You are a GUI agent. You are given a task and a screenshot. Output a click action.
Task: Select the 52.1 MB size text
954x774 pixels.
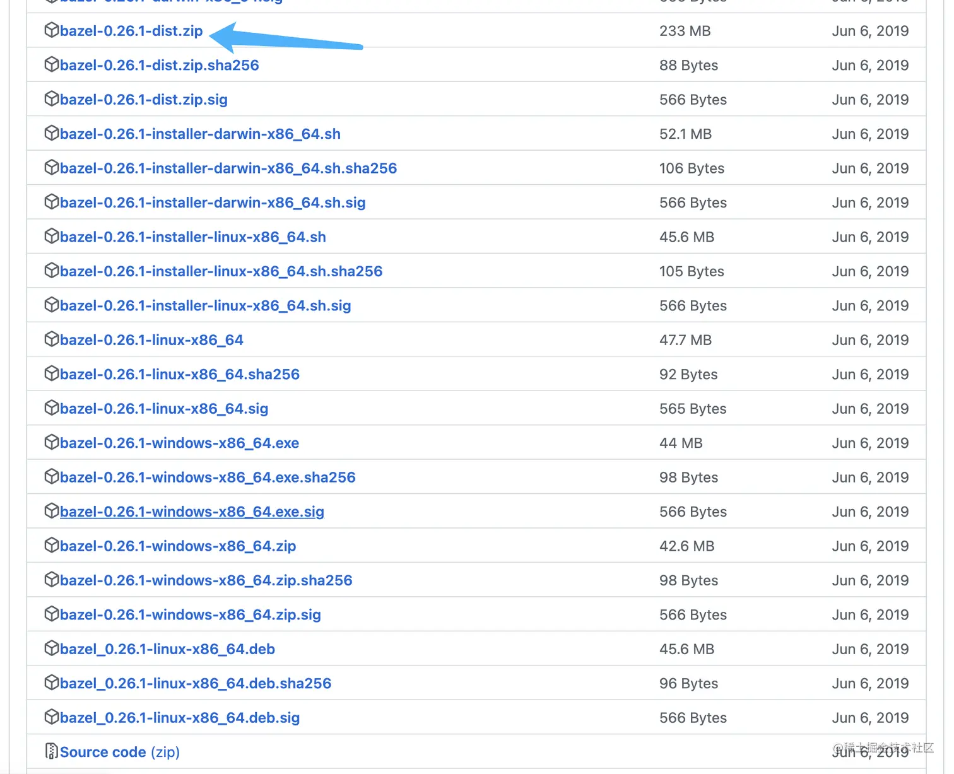(x=686, y=134)
